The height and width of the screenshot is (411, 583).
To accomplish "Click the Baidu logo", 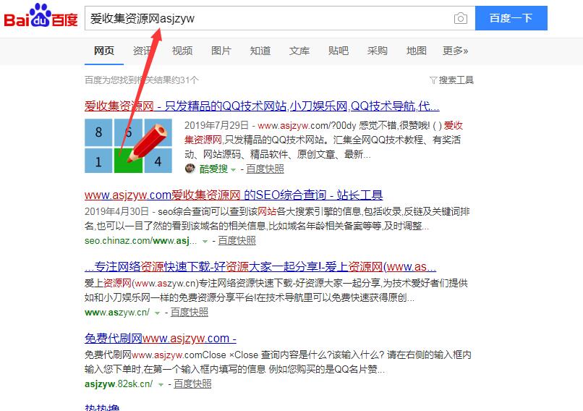I will pos(41,16).
